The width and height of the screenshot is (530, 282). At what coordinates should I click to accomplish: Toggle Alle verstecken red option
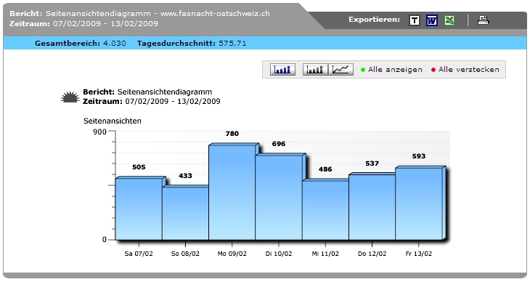[x=465, y=69]
